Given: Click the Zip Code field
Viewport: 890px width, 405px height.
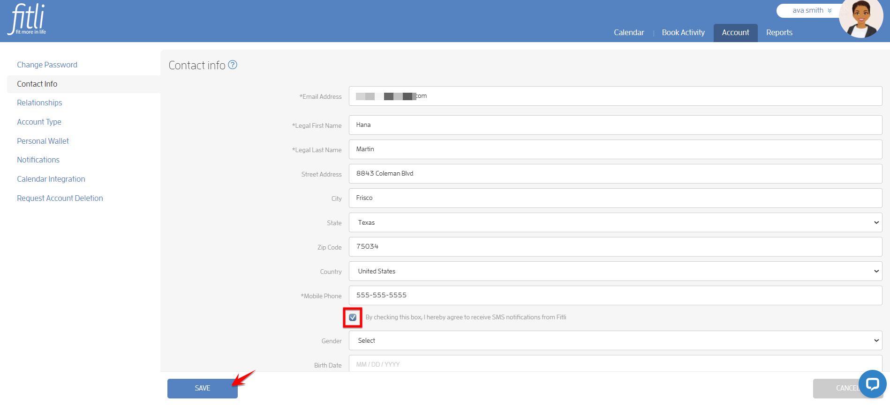Looking at the screenshot, I should [615, 247].
